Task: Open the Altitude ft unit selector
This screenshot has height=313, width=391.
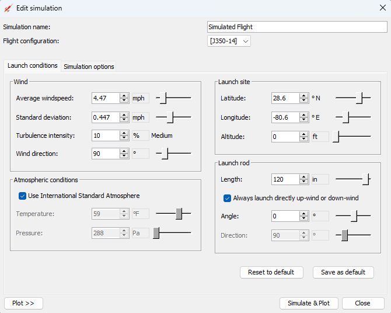Action: pyautogui.click(x=320, y=137)
